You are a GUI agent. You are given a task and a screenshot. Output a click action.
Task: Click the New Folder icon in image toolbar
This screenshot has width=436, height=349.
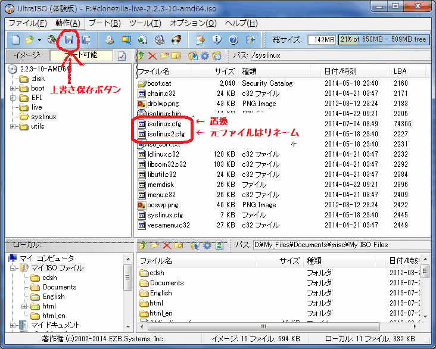pyautogui.click(x=164, y=56)
